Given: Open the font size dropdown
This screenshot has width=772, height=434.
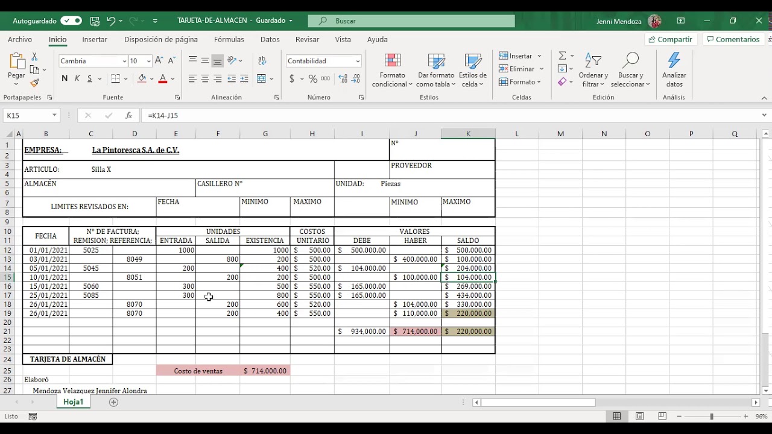Looking at the screenshot, I should click(x=148, y=61).
